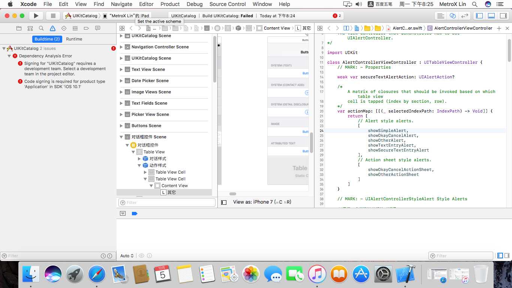Open the project navigator folder icon

[x=19, y=28]
